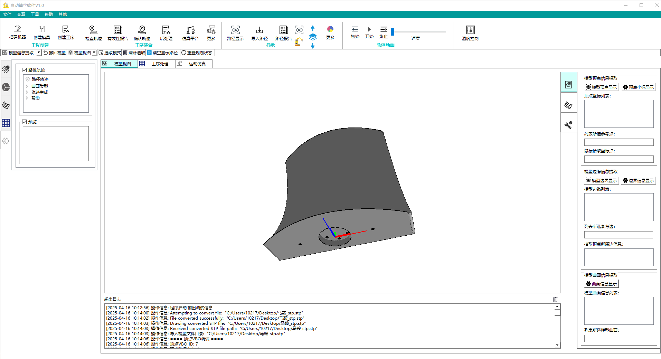661x359 pixels.
Task: Click the 列表所选参考边 input field
Action: [x=618, y=235]
